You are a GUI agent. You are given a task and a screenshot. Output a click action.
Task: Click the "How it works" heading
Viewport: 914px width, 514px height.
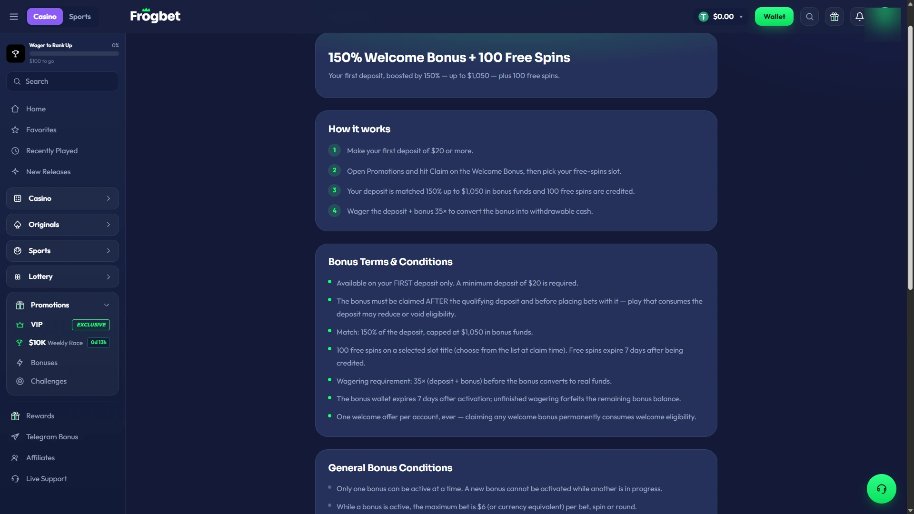coord(359,129)
